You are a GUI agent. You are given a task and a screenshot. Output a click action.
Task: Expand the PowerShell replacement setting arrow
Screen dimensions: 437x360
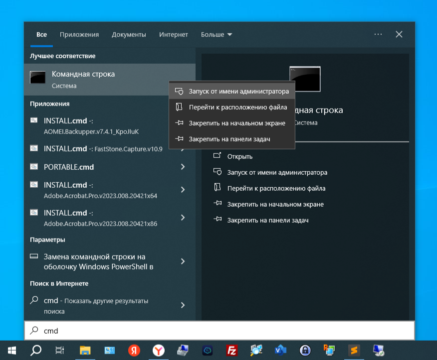click(x=183, y=261)
